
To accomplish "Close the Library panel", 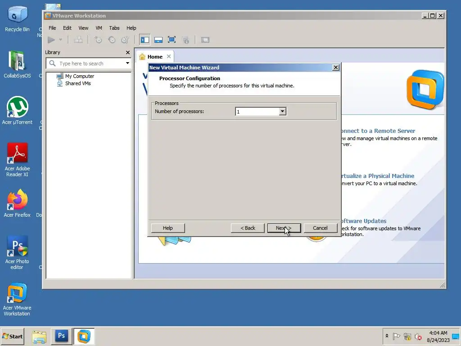I will pos(127,52).
